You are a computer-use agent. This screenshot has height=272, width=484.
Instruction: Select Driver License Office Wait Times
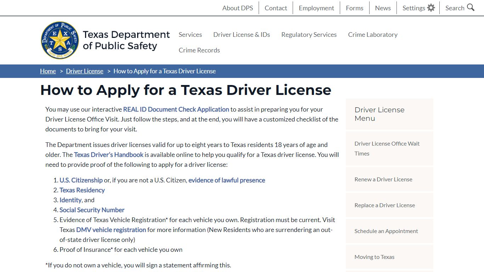pos(387,148)
